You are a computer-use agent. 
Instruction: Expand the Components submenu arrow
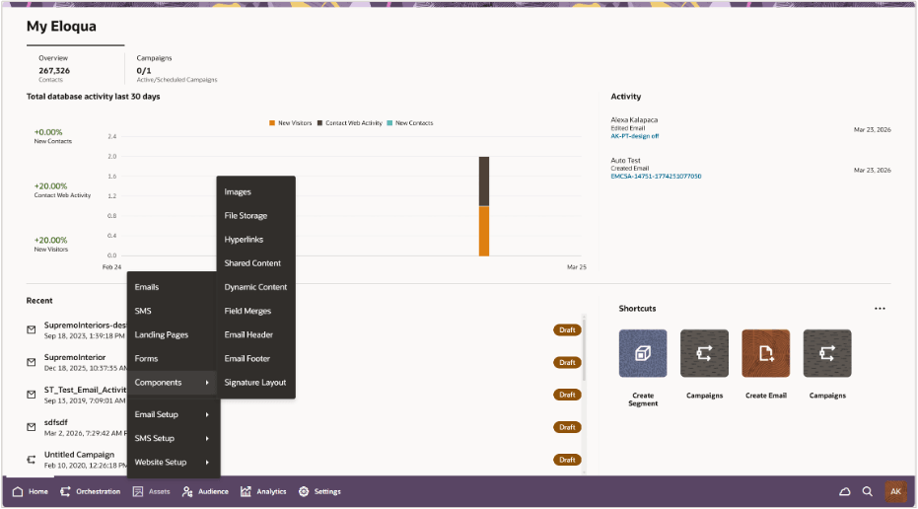(207, 383)
